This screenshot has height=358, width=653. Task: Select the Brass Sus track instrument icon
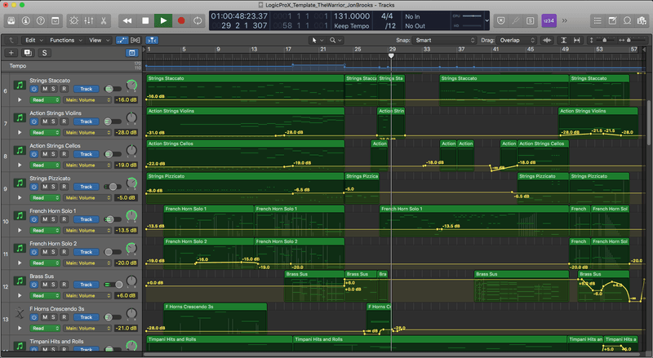click(x=20, y=281)
